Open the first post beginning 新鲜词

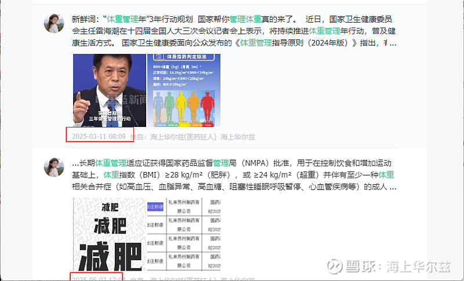(x=234, y=31)
